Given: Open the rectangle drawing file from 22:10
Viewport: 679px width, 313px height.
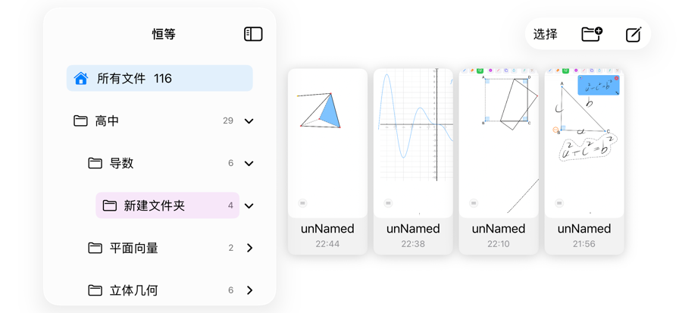Looking at the screenshot, I should [x=499, y=161].
